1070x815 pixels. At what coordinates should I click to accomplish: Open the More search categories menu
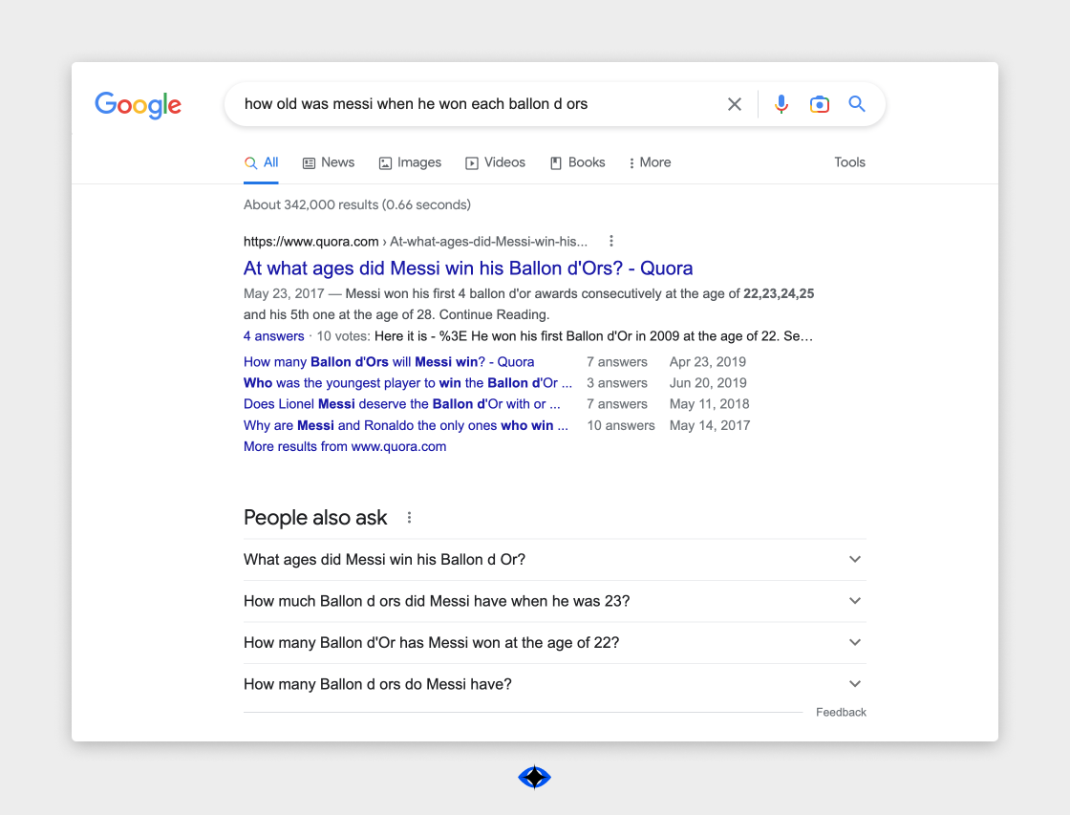point(650,162)
